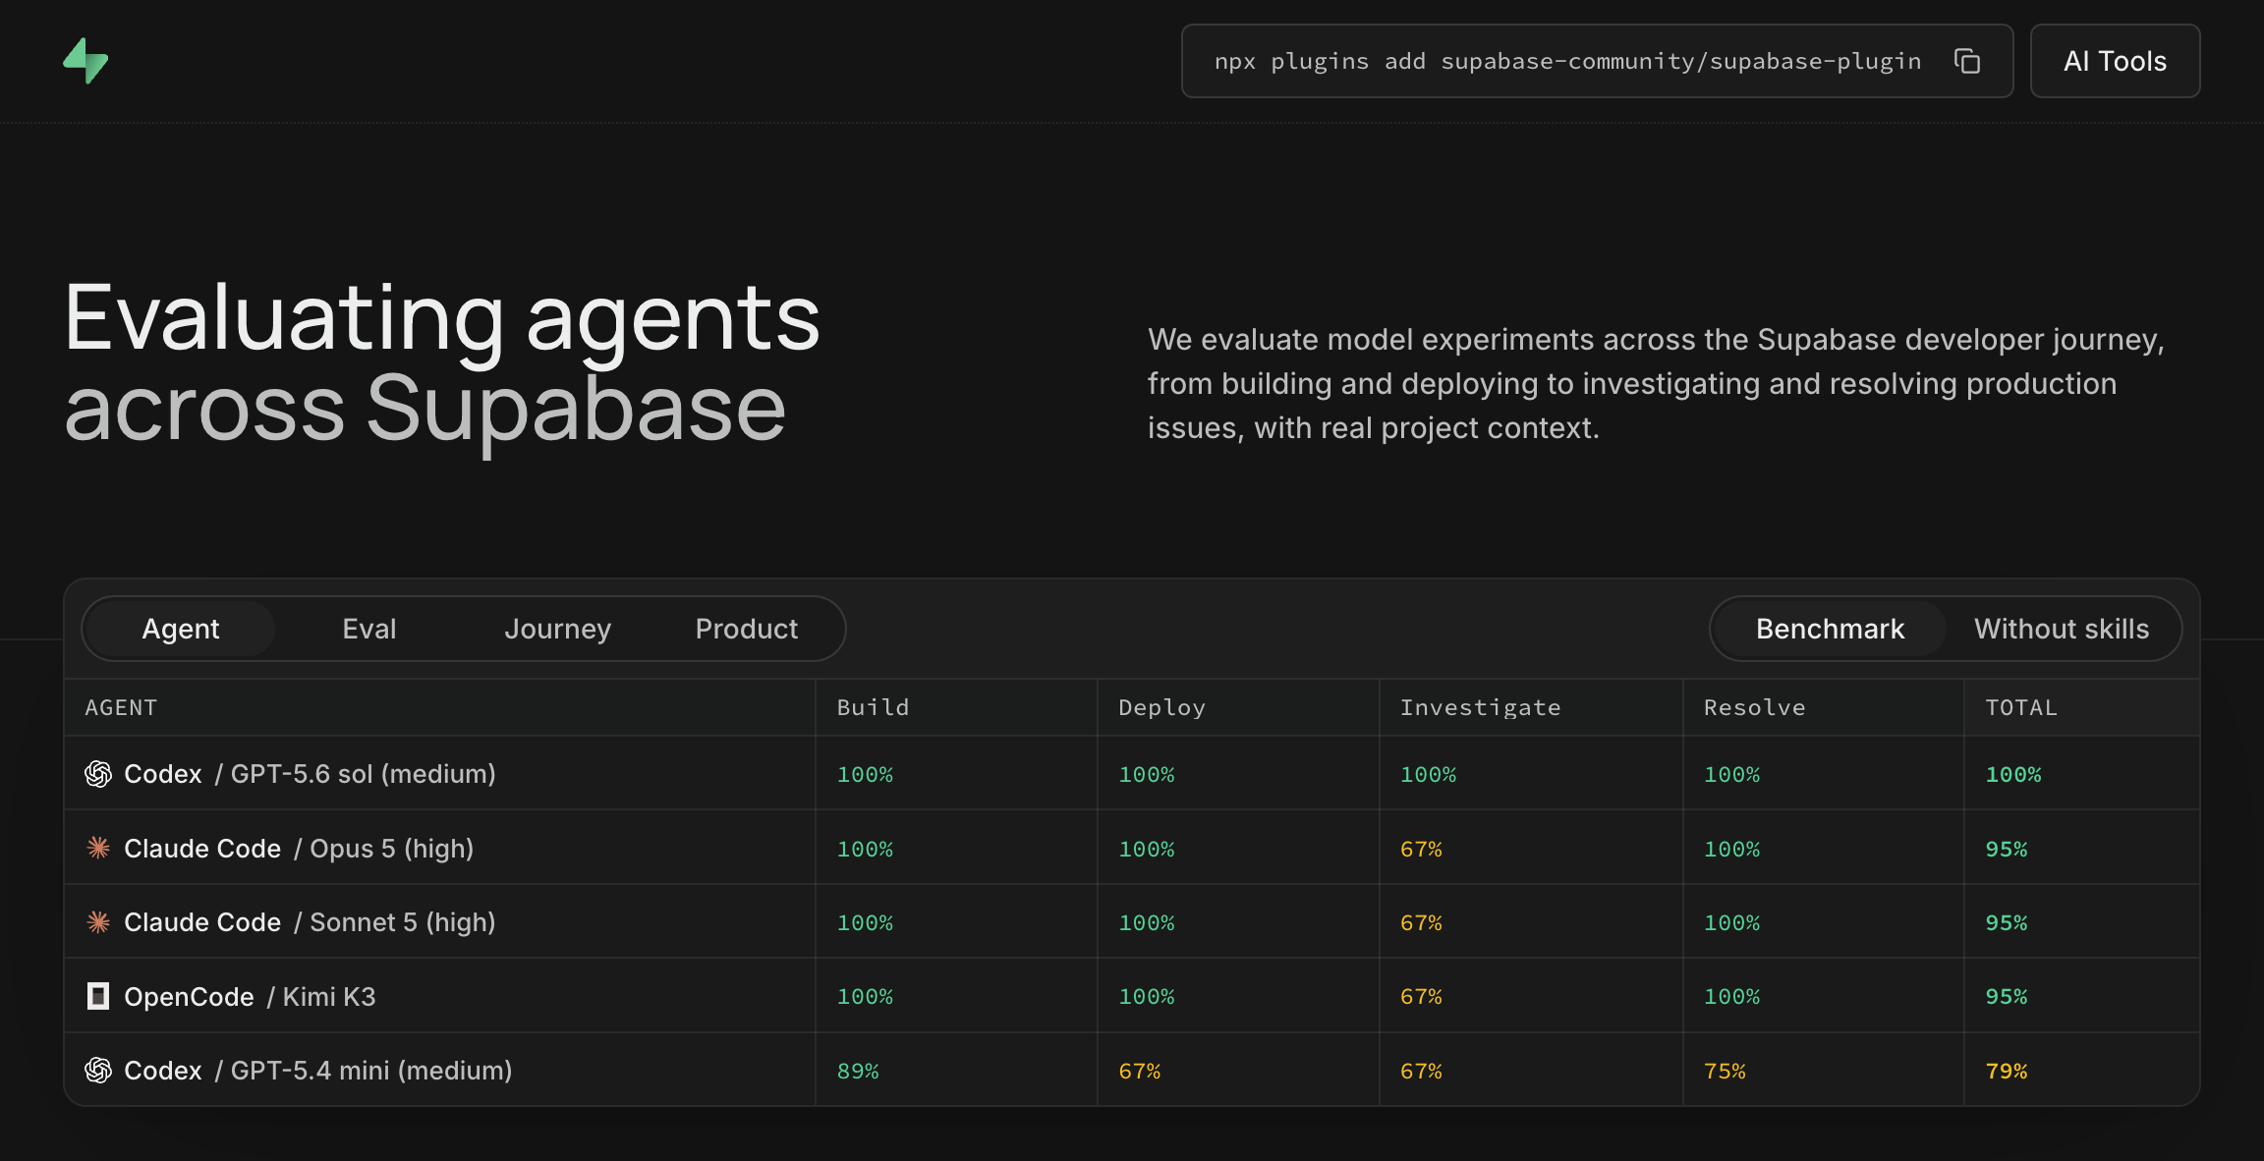The image size is (2264, 1161).
Task: Click the 67% Investigate score for GPT-5.4 mini
Action: click(x=1421, y=1071)
